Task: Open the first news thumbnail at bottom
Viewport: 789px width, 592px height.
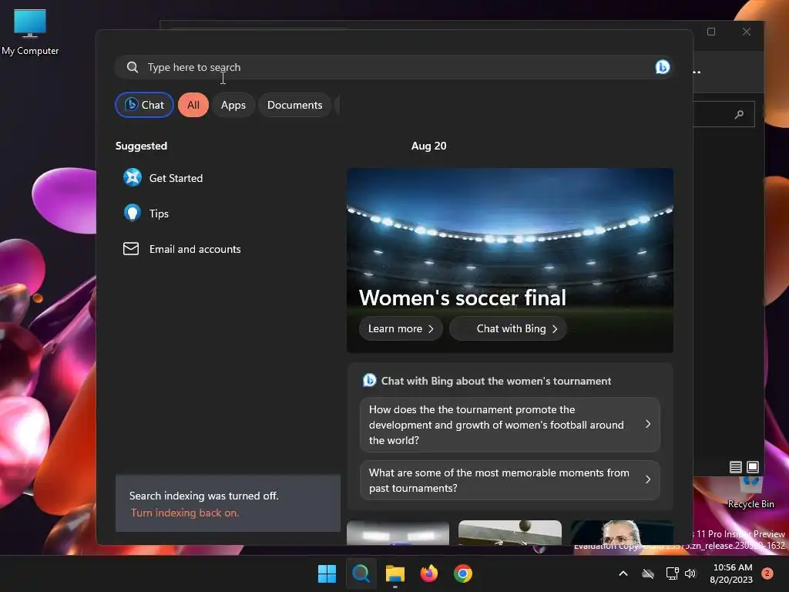Action: click(x=398, y=533)
